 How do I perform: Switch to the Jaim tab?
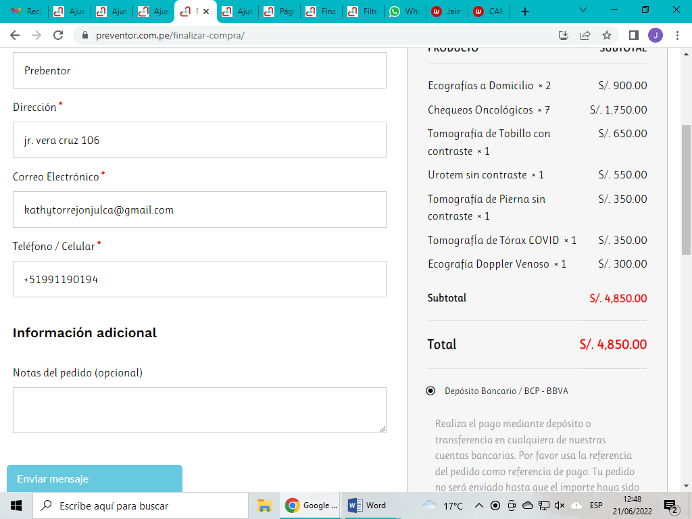pos(447,11)
